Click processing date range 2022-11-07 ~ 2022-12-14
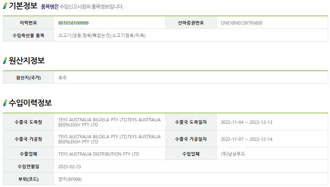This screenshot has width=330, height=187. pyautogui.click(x=246, y=139)
